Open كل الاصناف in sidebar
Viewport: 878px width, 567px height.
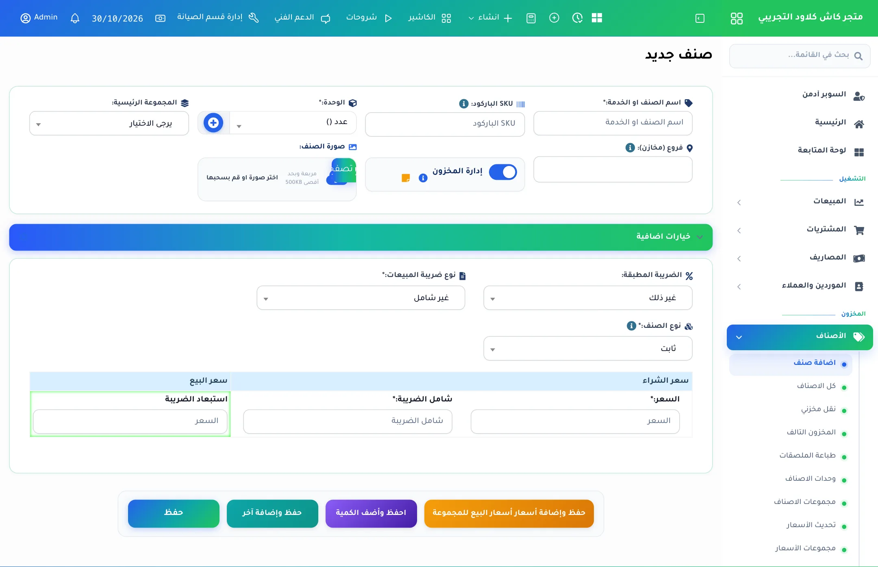click(816, 386)
